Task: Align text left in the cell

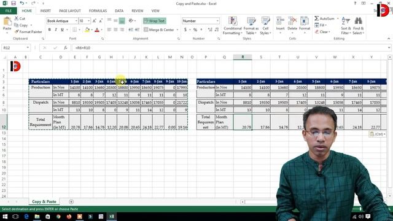Action: [109, 29]
